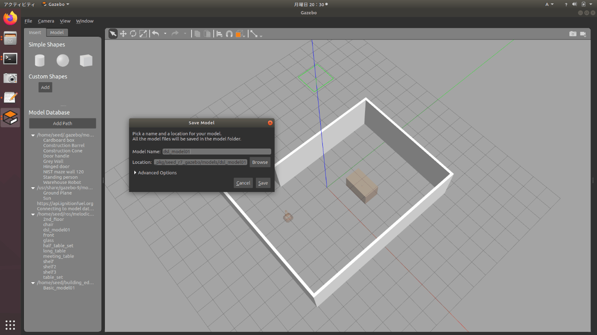This screenshot has height=335, width=597.
Task: Open the アクティビティ activities overview
Action: point(19,4)
